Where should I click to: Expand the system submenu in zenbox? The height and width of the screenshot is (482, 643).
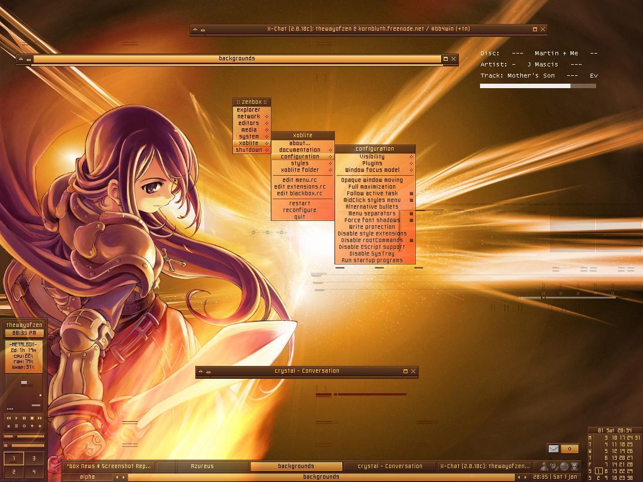pyautogui.click(x=252, y=137)
